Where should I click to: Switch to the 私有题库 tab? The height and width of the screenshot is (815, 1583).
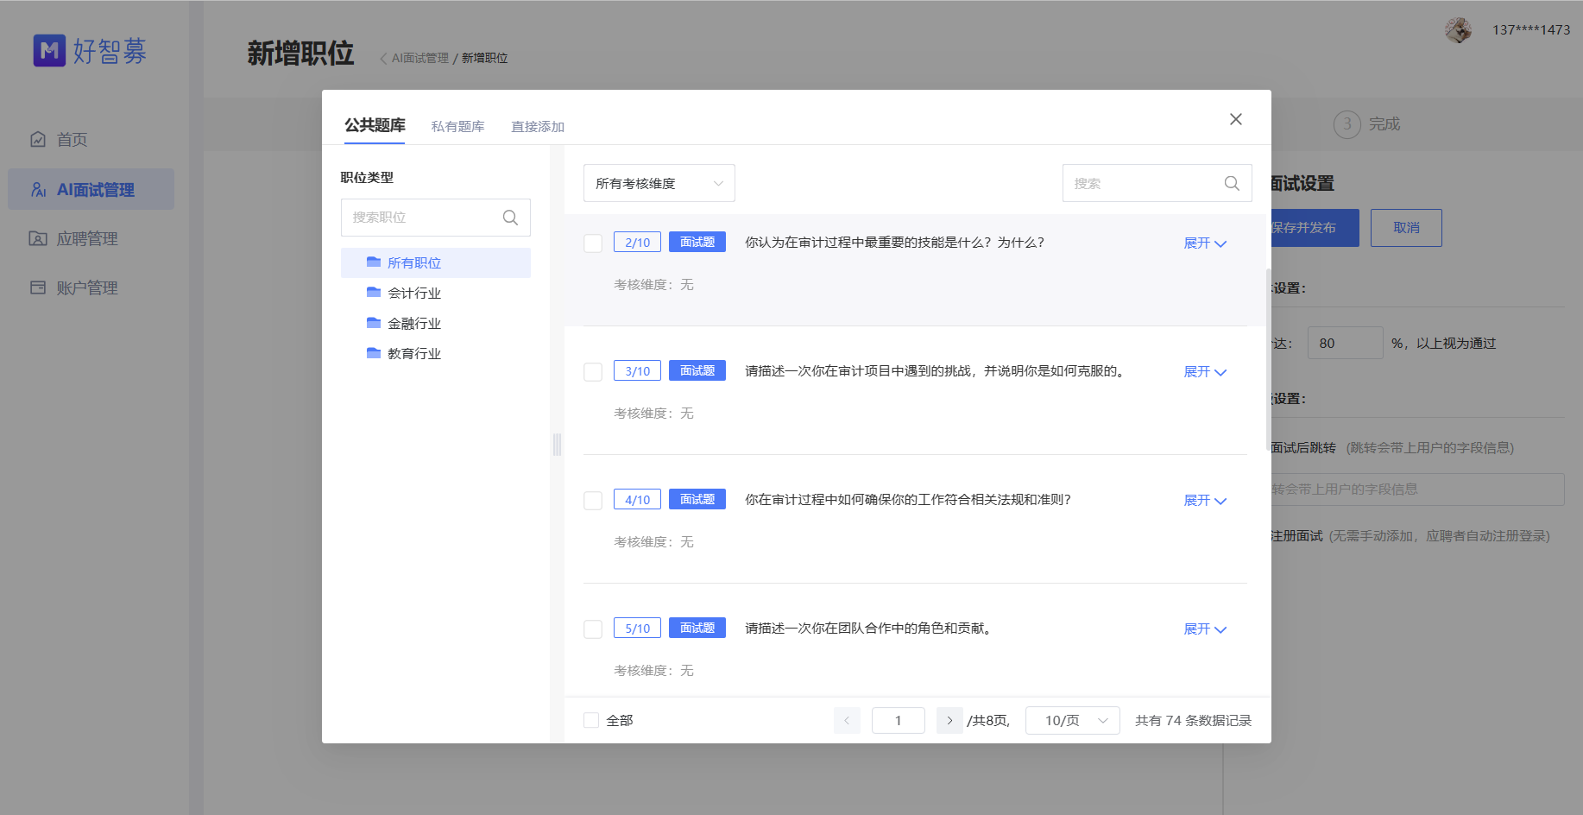coord(458,126)
